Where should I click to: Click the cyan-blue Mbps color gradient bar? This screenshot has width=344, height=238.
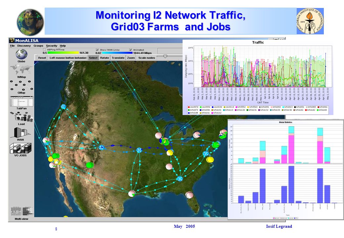(117, 53)
